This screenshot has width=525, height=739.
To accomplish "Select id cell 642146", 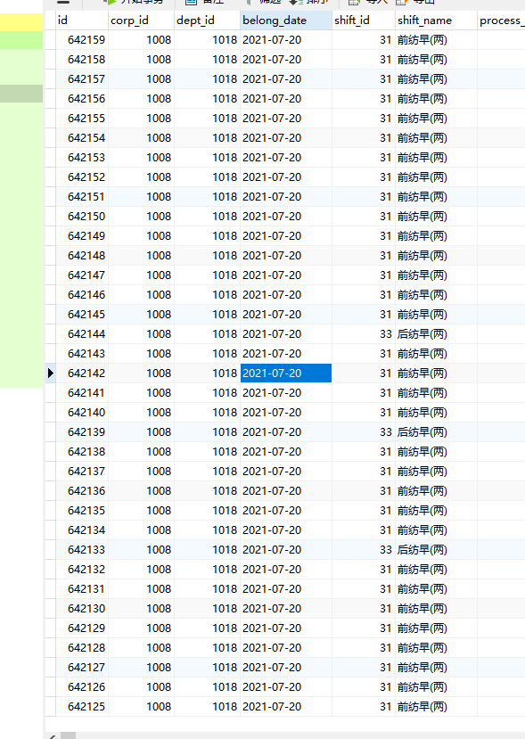I will click(82, 295).
